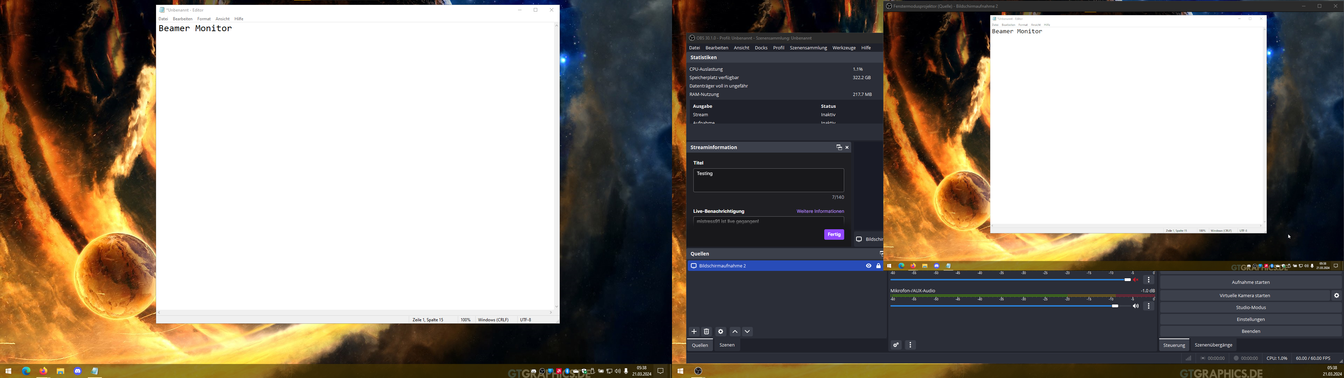
Task: Switch to the Szenen tab
Action: tap(727, 345)
